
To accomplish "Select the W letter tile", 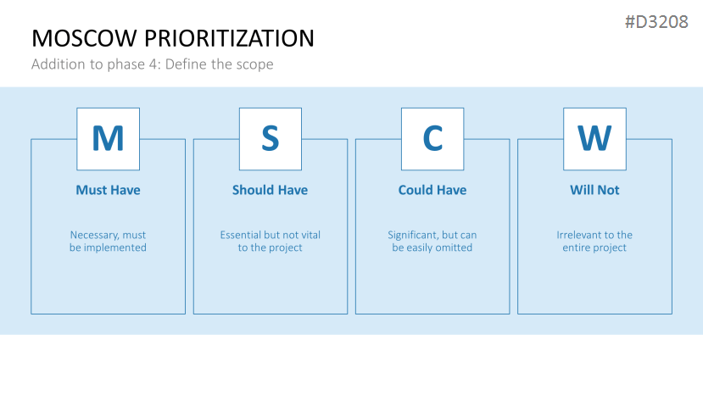I will [x=594, y=139].
